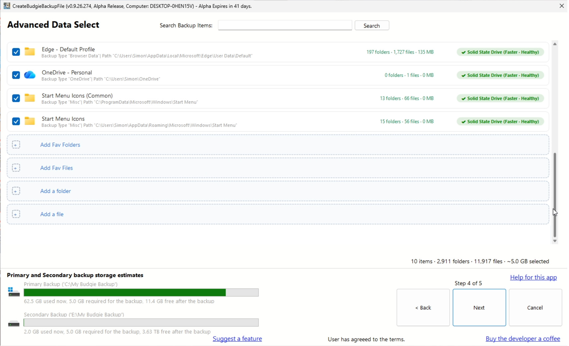Viewport: 569px width, 346px height.
Task: Click the vertical scrollbar thumb
Action: pos(555,195)
